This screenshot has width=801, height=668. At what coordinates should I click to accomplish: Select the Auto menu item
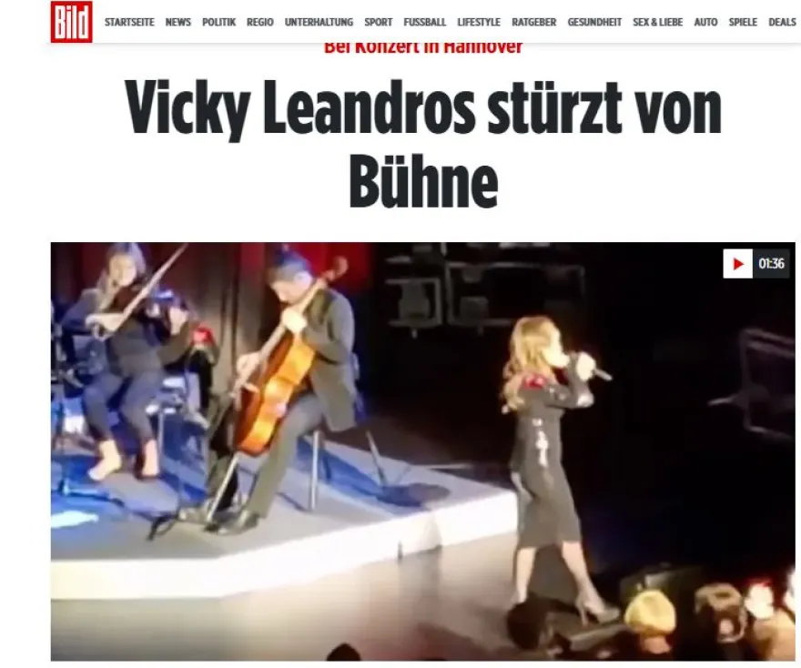(705, 23)
